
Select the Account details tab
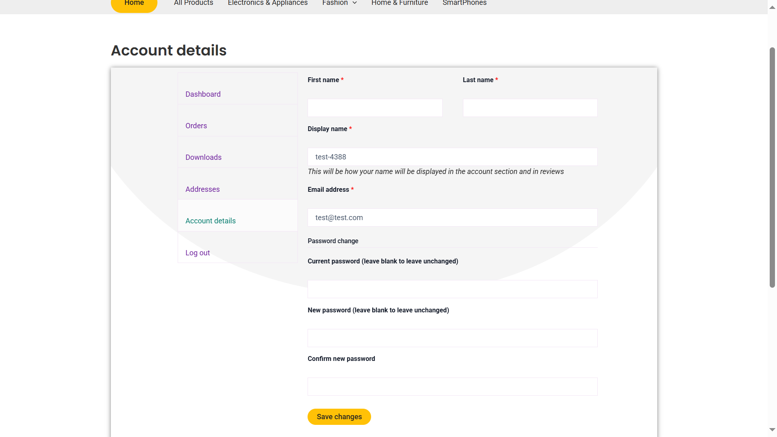click(210, 221)
